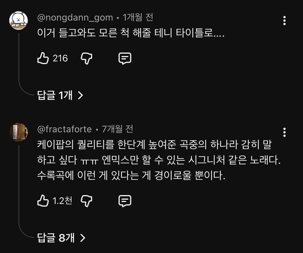The image size is (303, 253).
Task: Dislike the comment by @nongdann_gom
Action: (x=87, y=58)
